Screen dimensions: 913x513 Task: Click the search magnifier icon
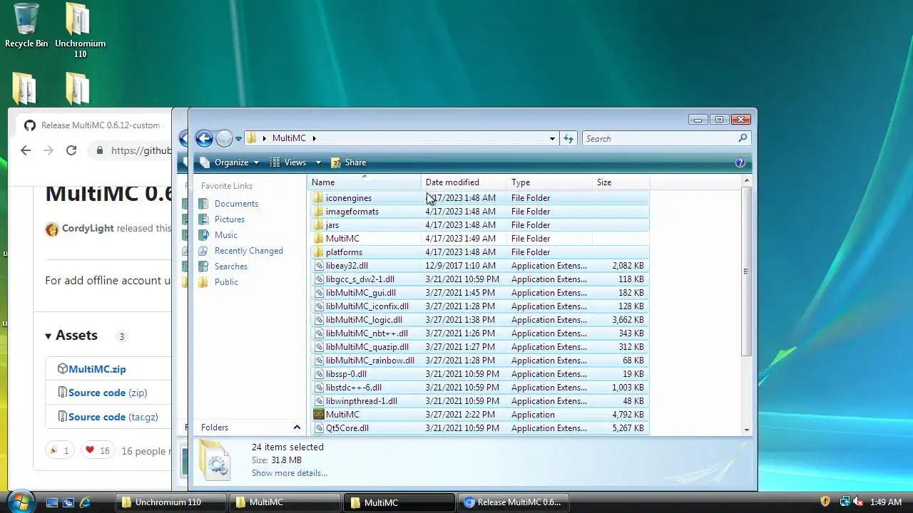(743, 138)
